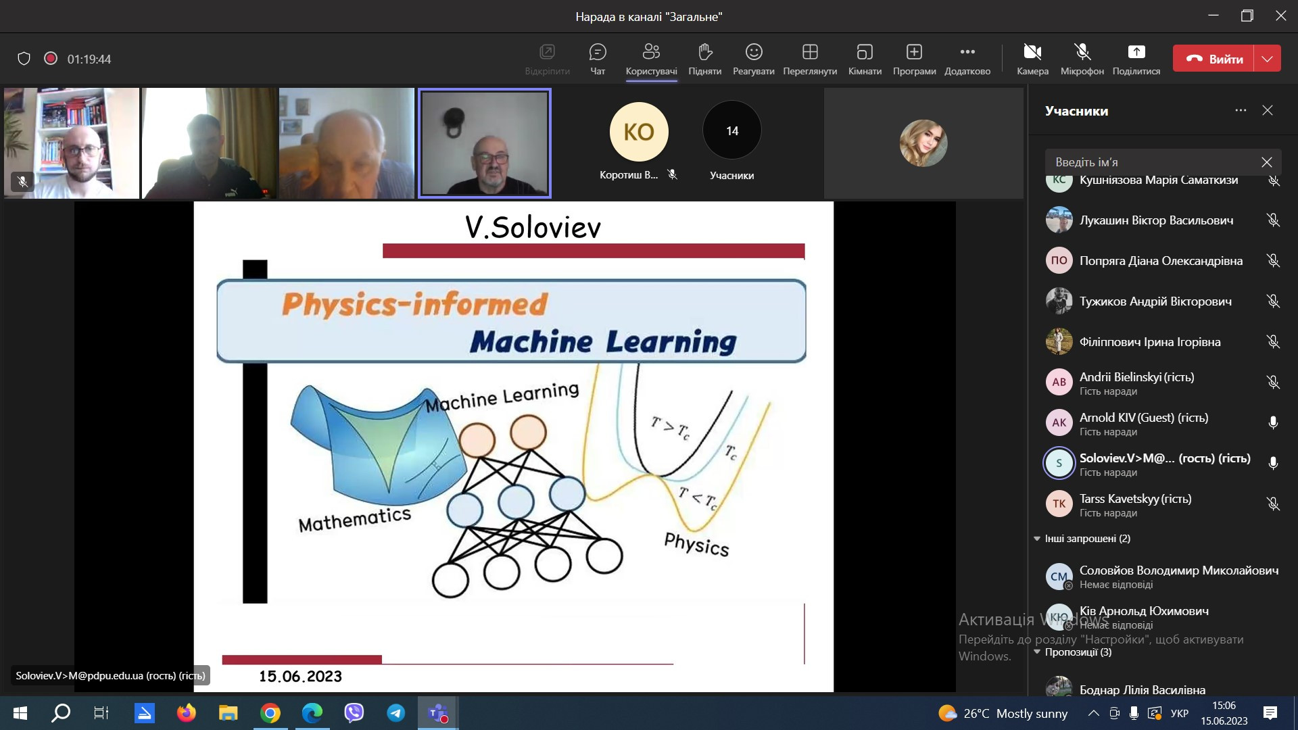Screen dimensions: 1298x730
Task: Click Arnold KIV's microphone icon
Action: pyautogui.click(x=1273, y=423)
